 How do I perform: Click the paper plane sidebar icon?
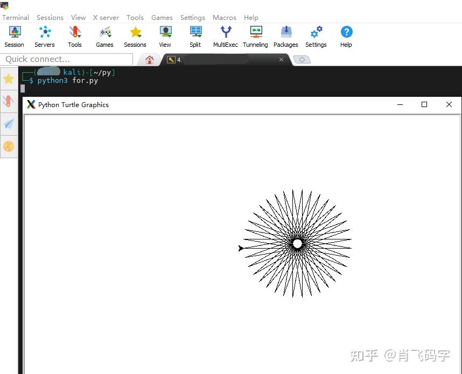[x=9, y=124]
